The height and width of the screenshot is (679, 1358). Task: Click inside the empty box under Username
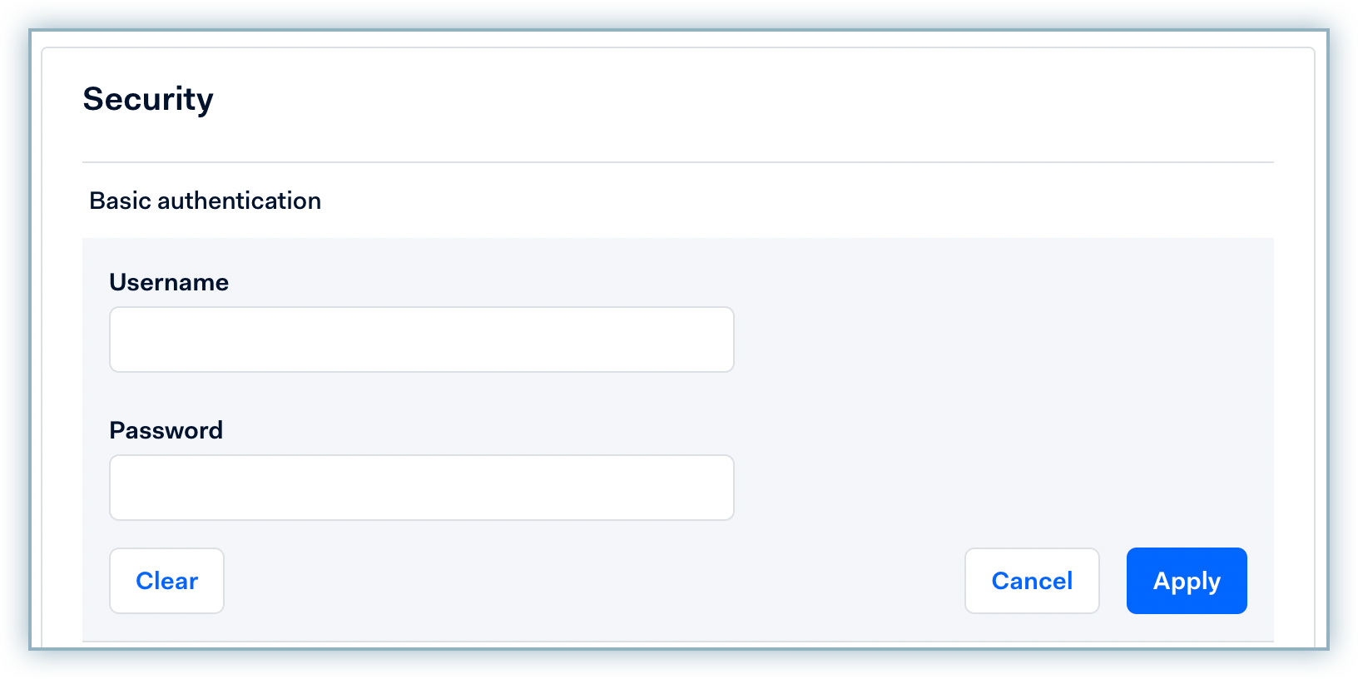click(x=421, y=339)
